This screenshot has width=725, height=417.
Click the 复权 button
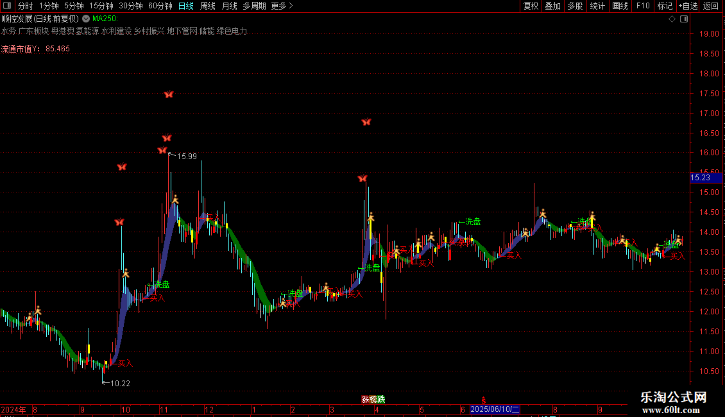tap(531, 6)
